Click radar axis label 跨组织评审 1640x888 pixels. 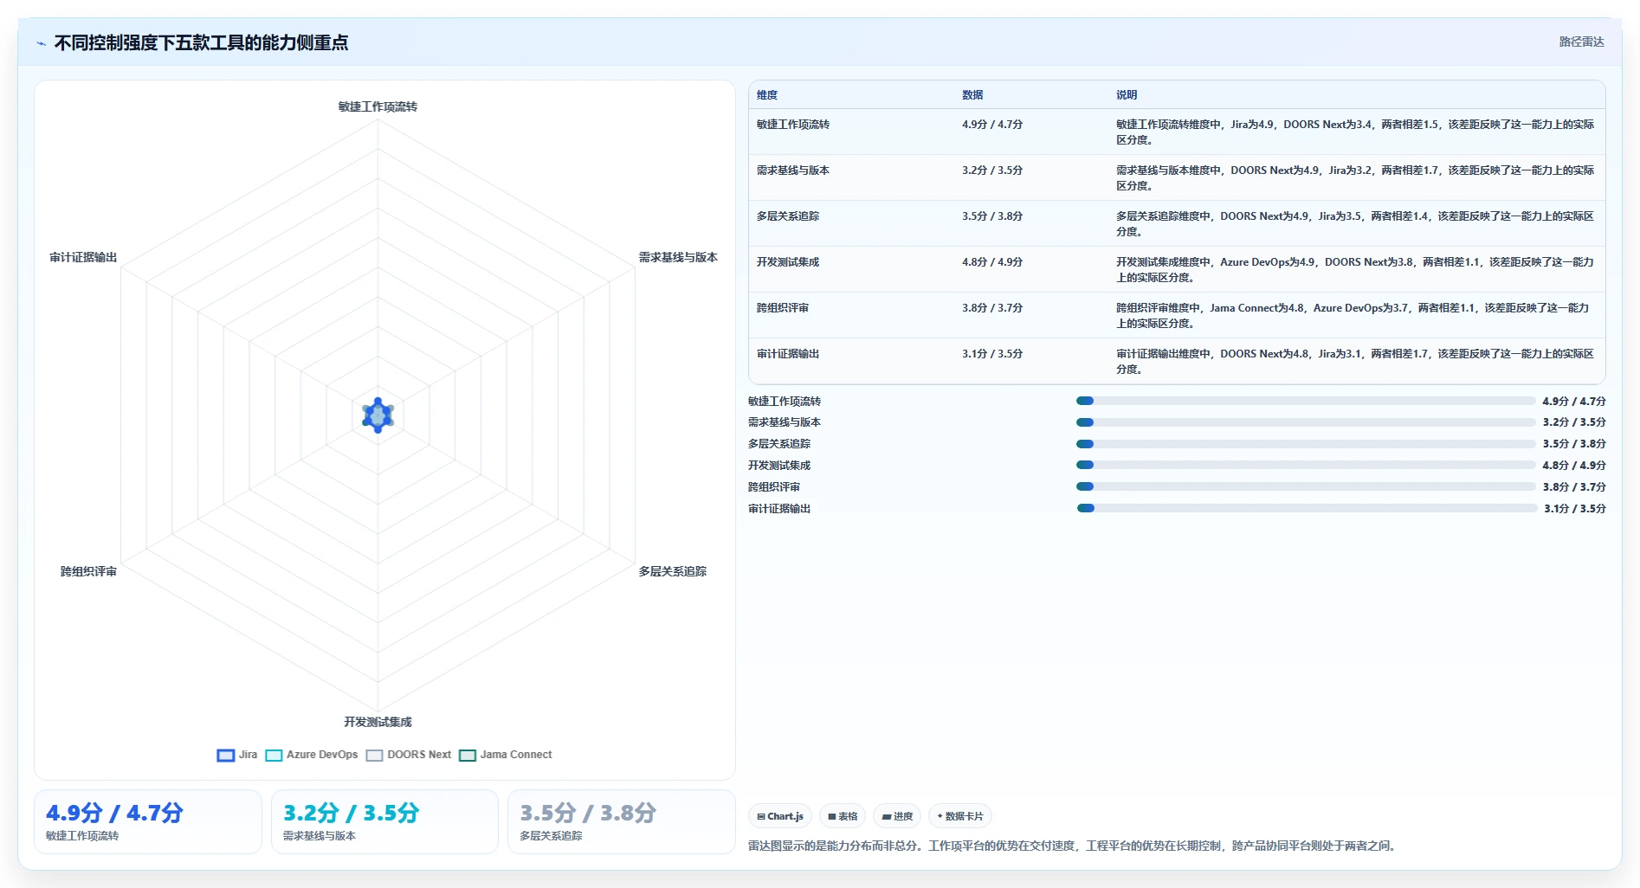[x=88, y=571]
